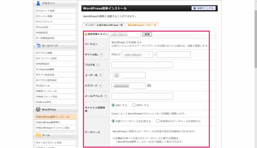Toggle password visibility eye icon
This screenshot has width=257, height=148.
point(149,86)
